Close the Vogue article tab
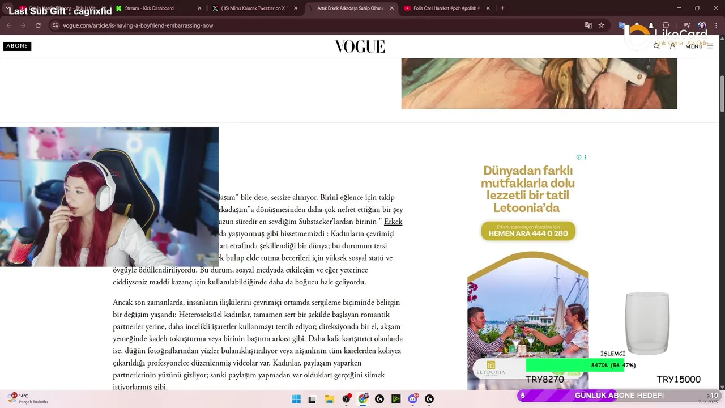 pos(392,8)
